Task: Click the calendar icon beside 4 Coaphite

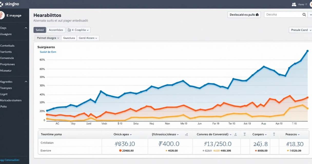Action: (69, 30)
